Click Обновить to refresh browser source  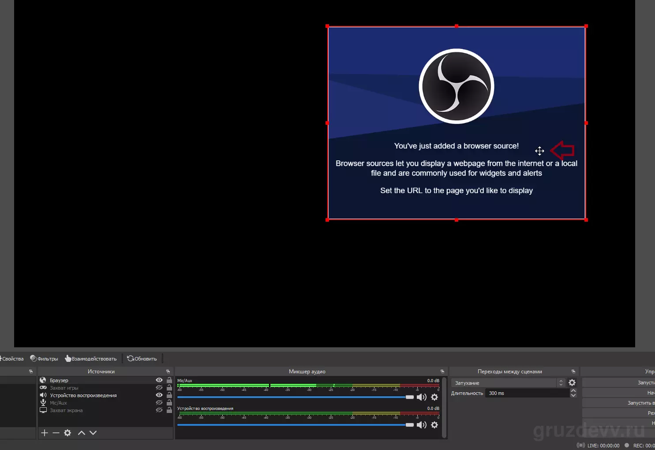tap(142, 359)
